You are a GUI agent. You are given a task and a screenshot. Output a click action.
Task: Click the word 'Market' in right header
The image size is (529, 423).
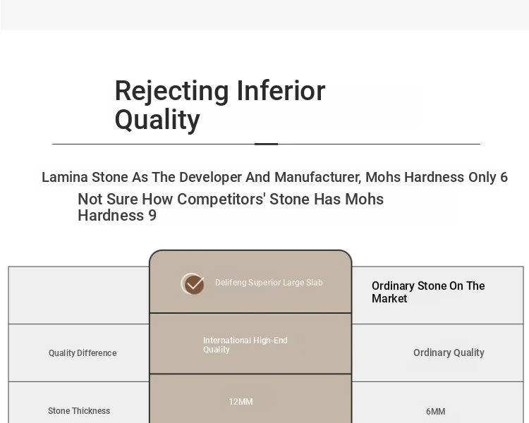[389, 299]
